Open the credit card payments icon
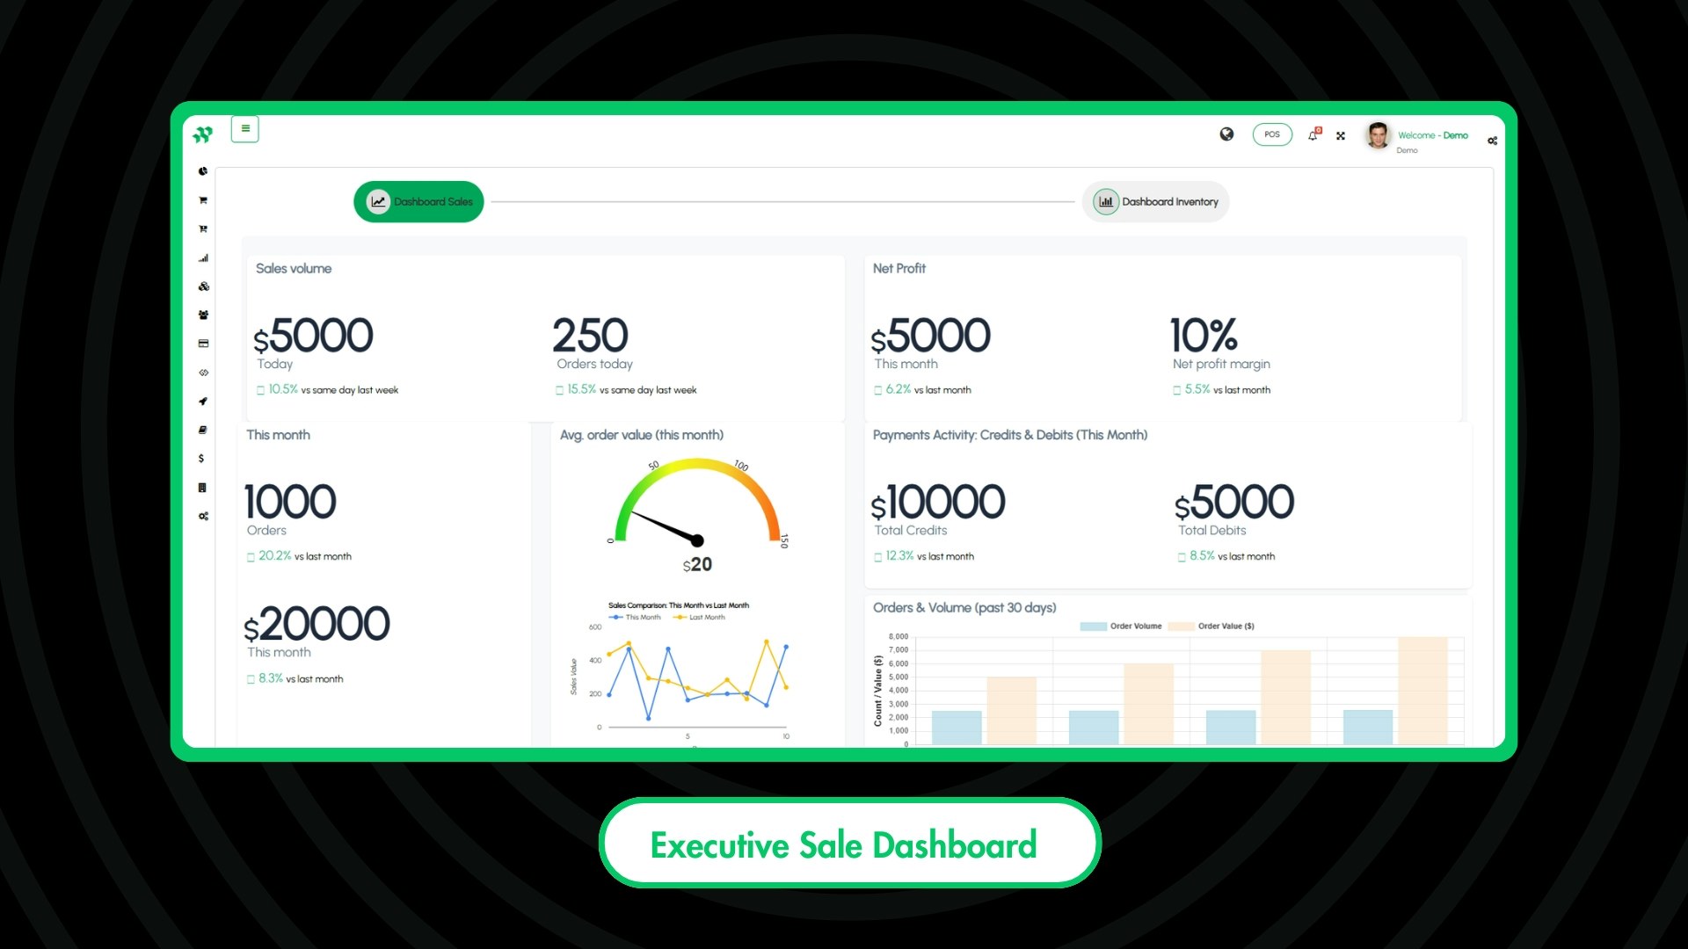The image size is (1688, 949). click(x=202, y=344)
